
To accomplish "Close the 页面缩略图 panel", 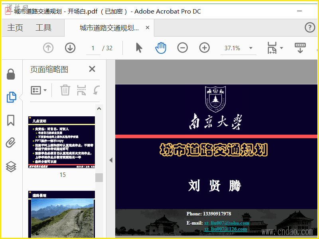I will click(92, 69).
